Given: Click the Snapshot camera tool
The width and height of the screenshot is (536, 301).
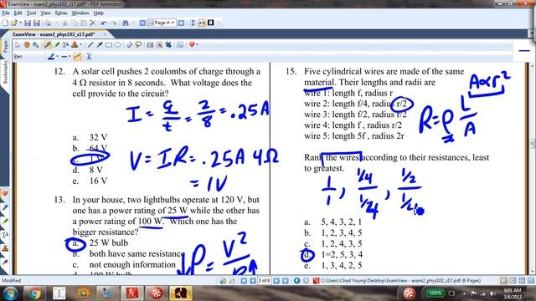Looking at the screenshot, I should click(150, 44).
